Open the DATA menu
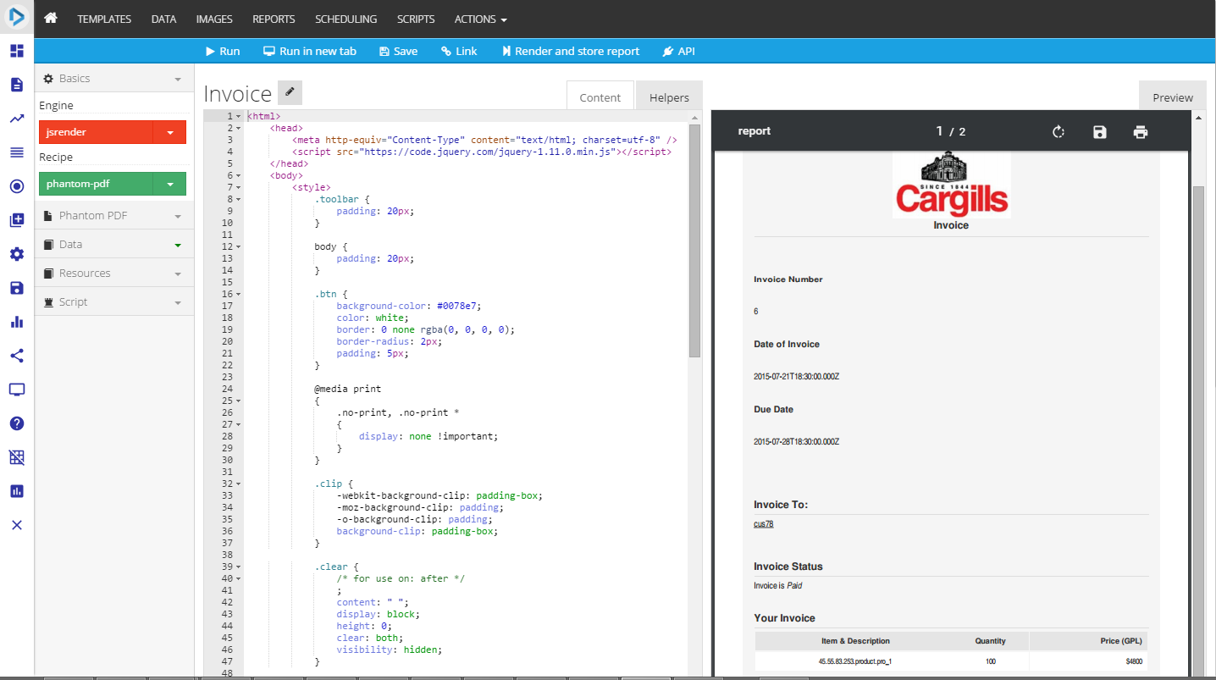The height and width of the screenshot is (680, 1216). tap(163, 19)
